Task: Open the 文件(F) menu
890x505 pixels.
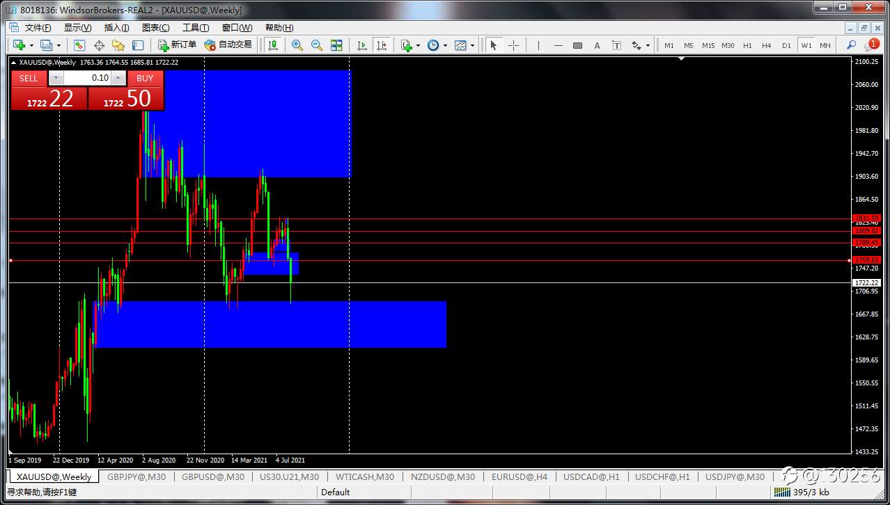Action: pos(38,28)
